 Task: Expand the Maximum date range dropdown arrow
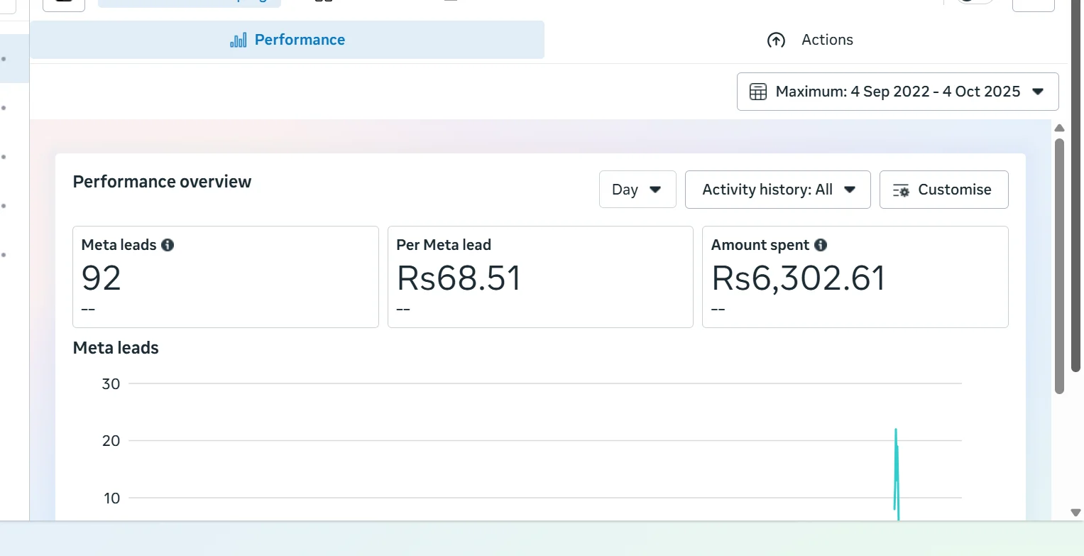pyautogui.click(x=1037, y=92)
